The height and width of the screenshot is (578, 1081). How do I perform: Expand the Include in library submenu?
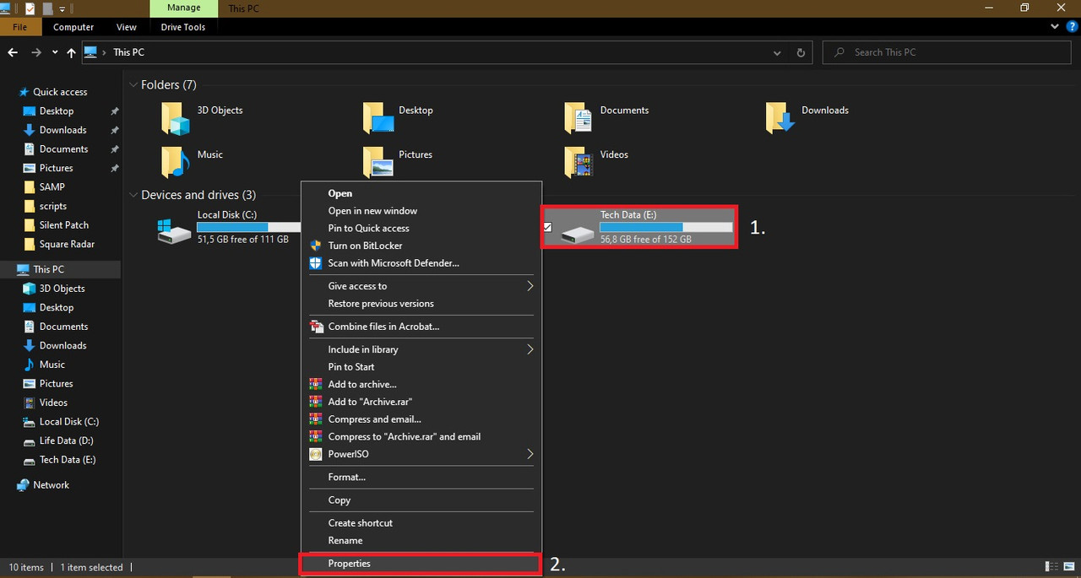tap(421, 349)
